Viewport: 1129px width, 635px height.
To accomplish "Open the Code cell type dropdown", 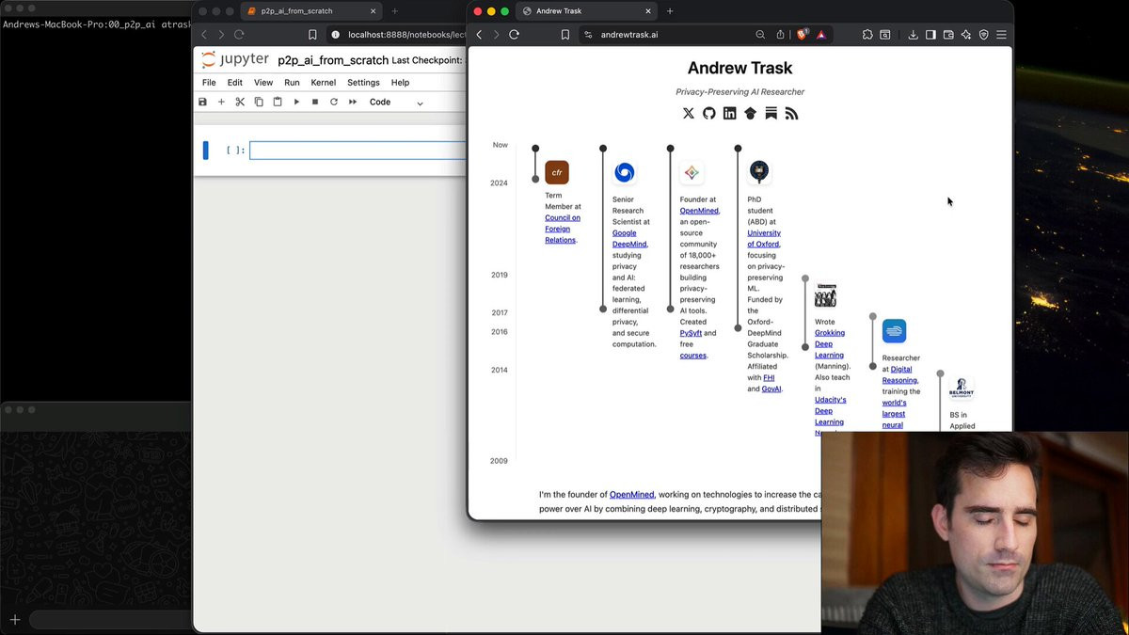I will 396,102.
